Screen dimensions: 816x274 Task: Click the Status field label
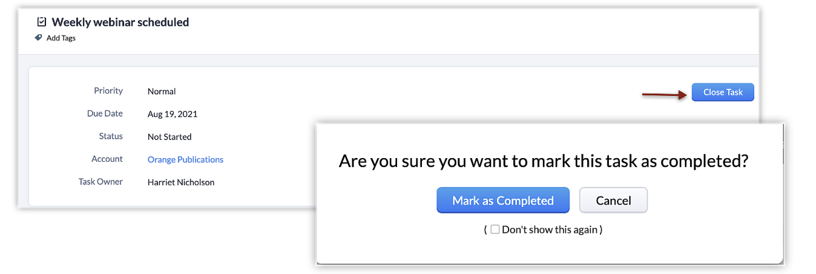tap(111, 136)
